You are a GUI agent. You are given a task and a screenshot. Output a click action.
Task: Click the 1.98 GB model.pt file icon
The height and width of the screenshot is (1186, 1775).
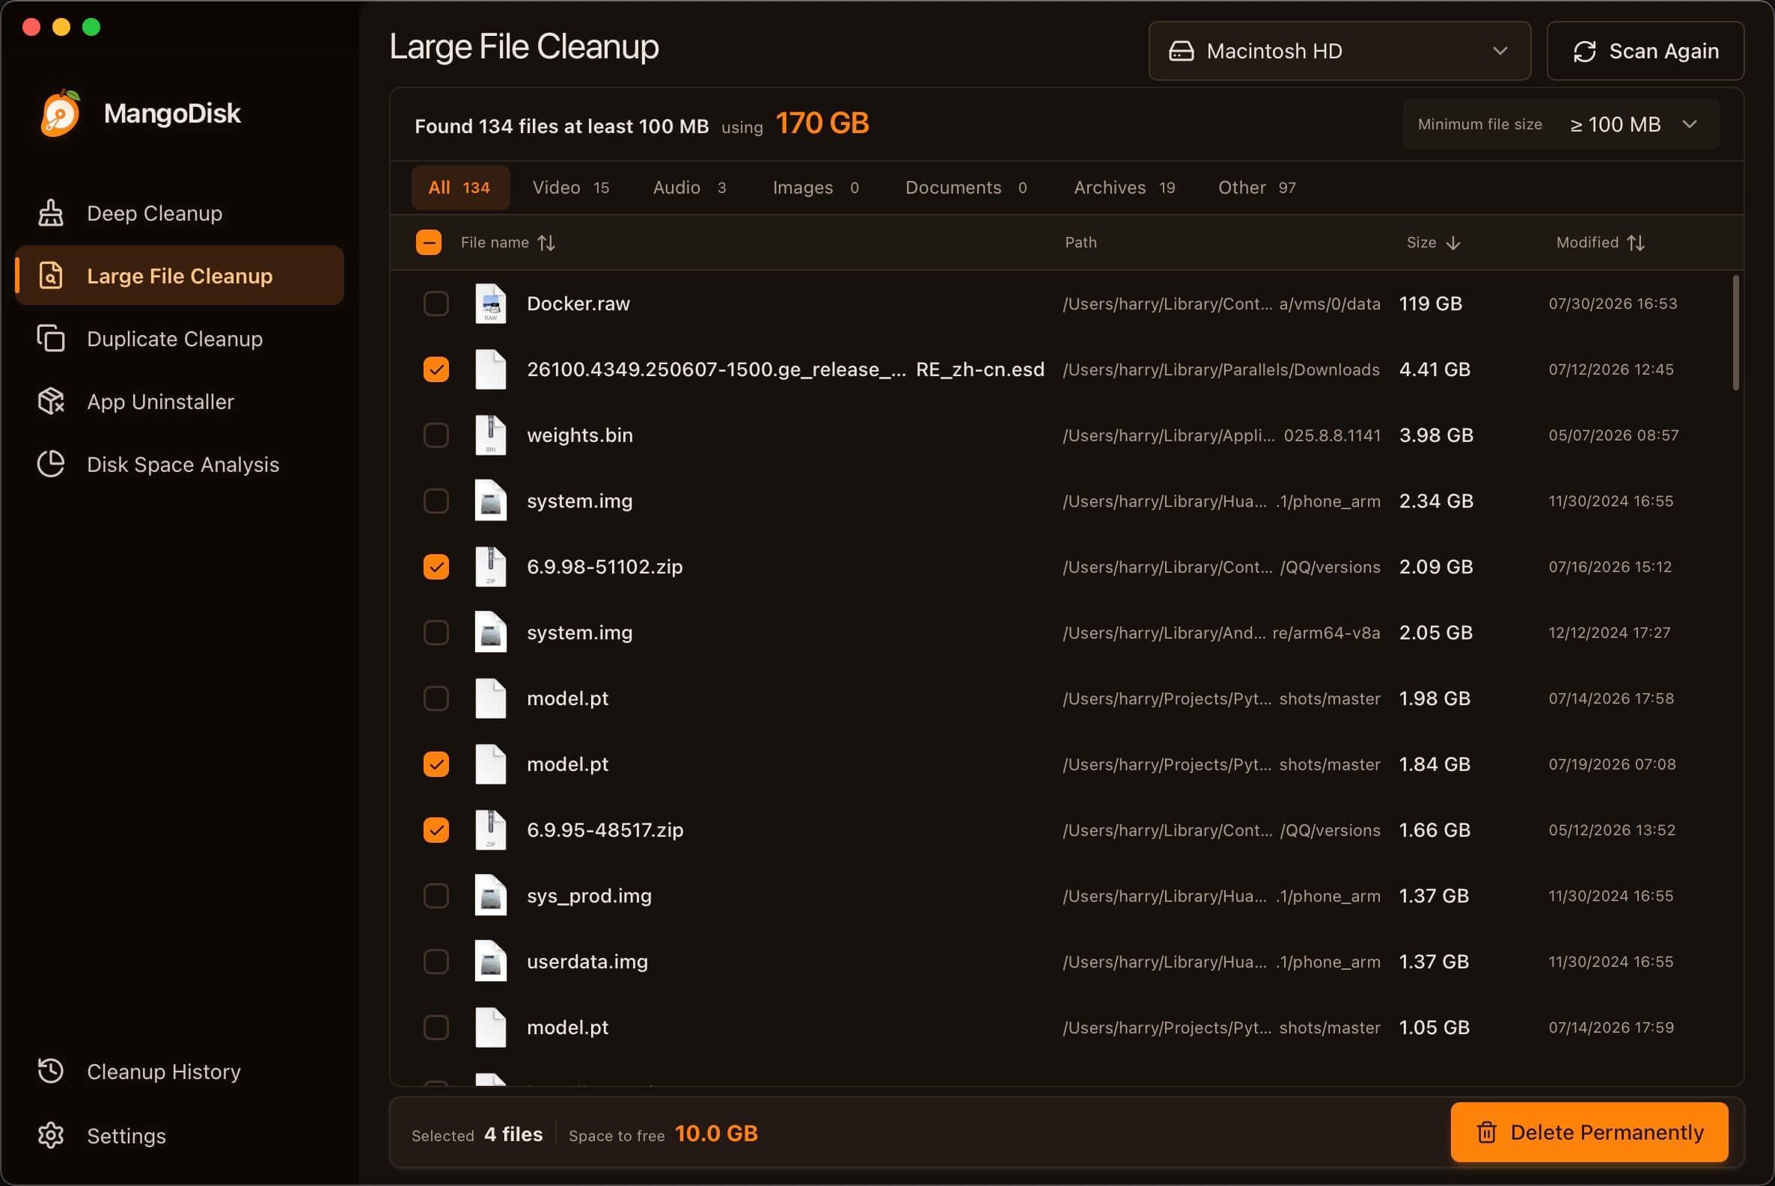pos(490,698)
